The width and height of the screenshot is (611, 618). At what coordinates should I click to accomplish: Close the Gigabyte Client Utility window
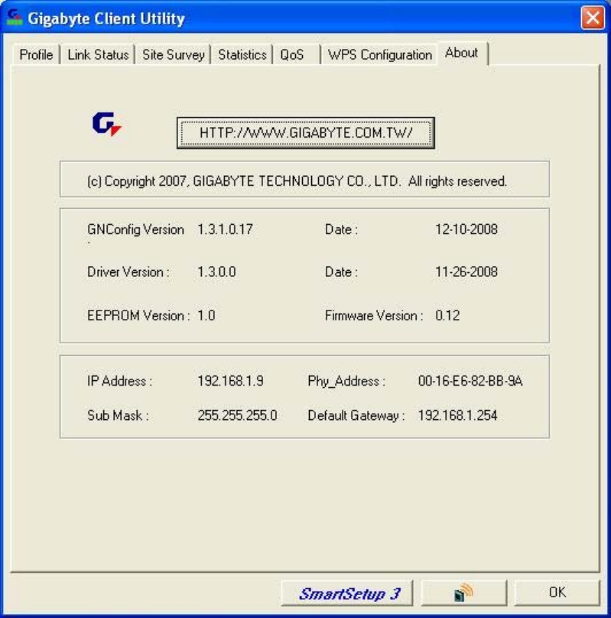point(593,18)
